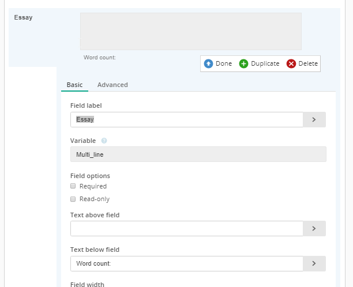Click the Text below field input
Viewport: 353px width, 287px height.
pyautogui.click(x=187, y=263)
